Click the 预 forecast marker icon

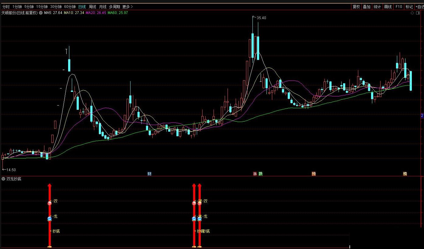click(314, 174)
